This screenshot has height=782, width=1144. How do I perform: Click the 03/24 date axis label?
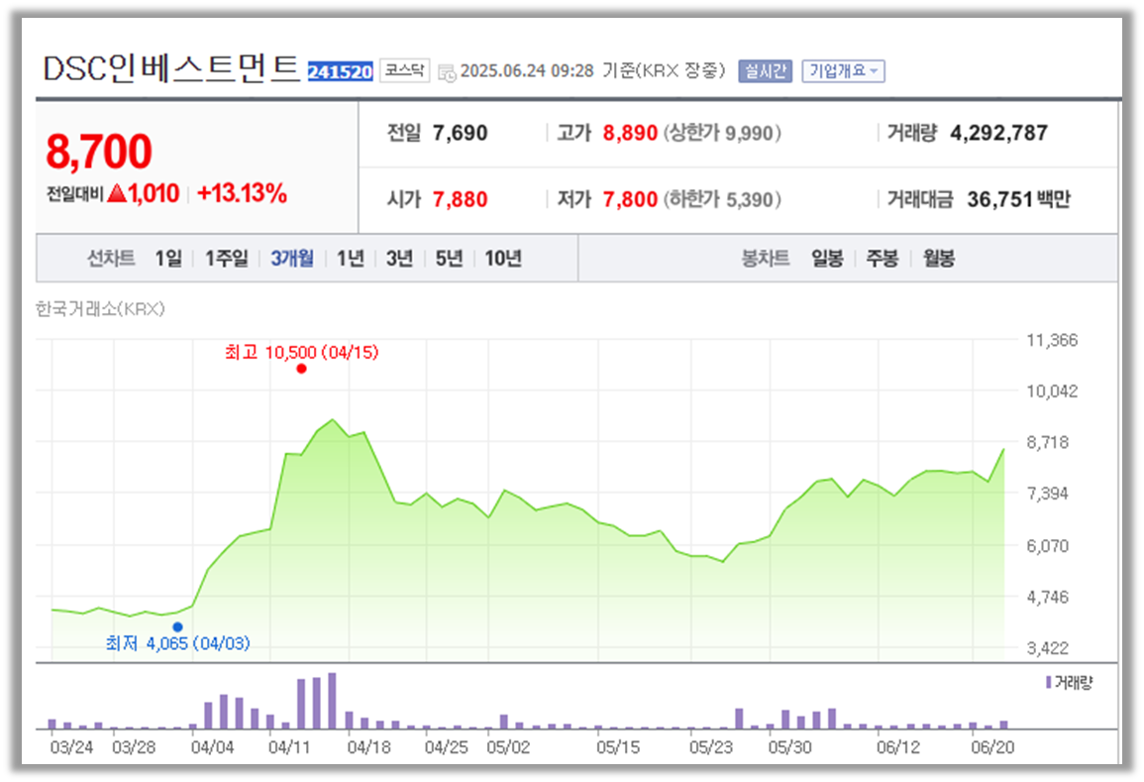click(x=71, y=747)
